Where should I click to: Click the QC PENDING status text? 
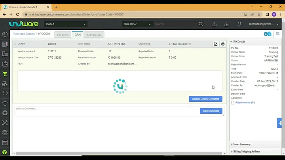pos(117,44)
